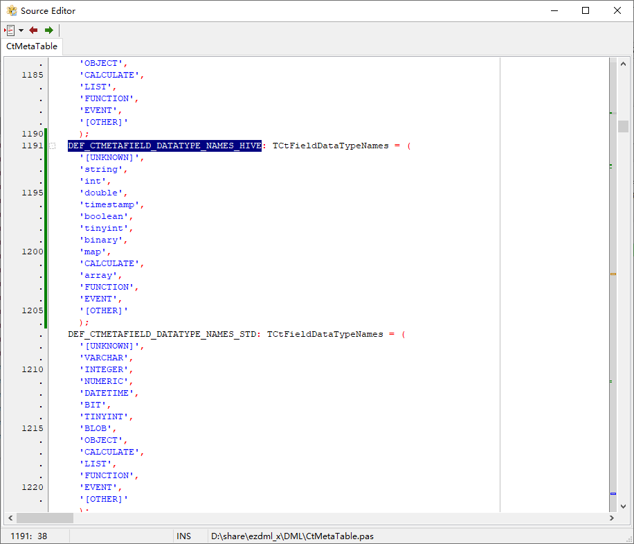This screenshot has height=544, width=634.
Task: Click the 'VARCHAR' literal
Action: 104,358
